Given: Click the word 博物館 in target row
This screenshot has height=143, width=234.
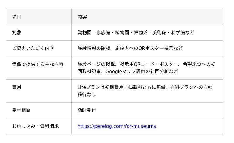Looking at the screenshot, I should click(x=141, y=32).
